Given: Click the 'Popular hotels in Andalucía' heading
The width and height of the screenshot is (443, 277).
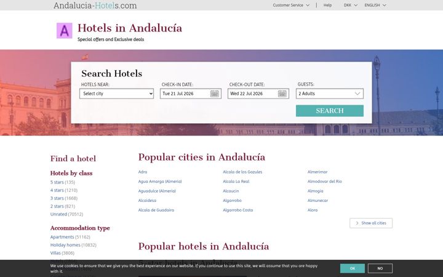Looking at the screenshot, I should (x=204, y=246).
